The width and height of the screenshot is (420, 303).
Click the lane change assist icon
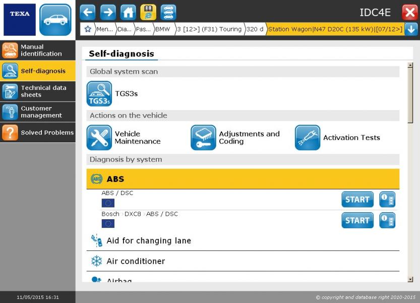click(96, 241)
